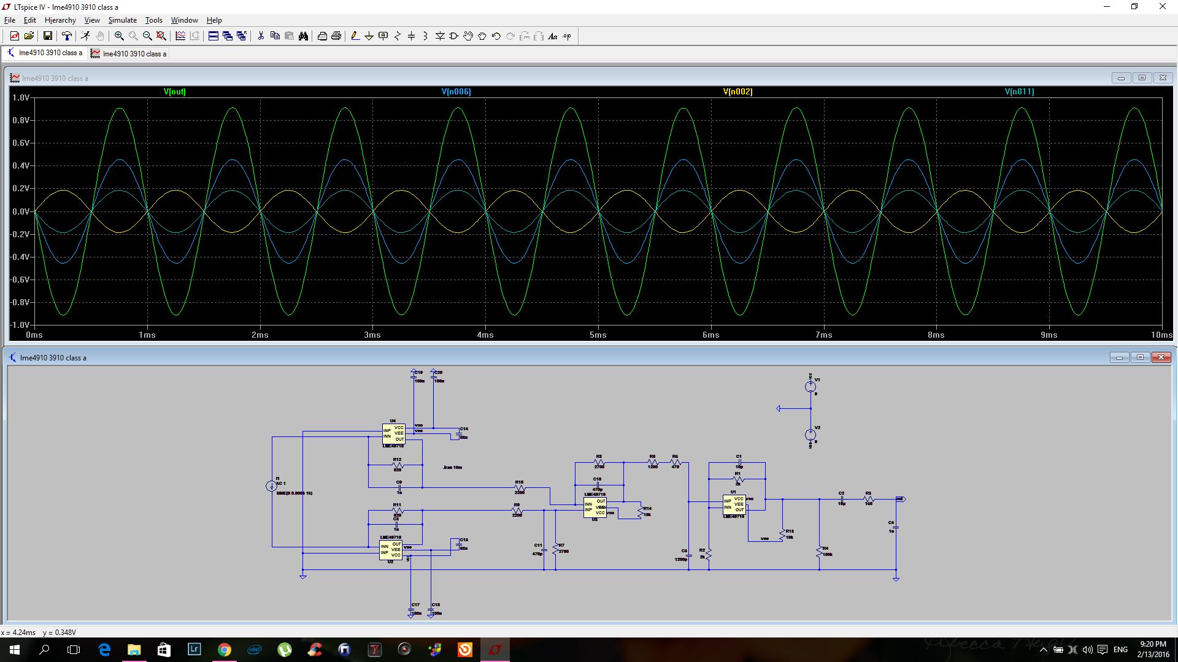Screen dimensions: 1178x662
Task: Select the AC source I1 in schematic
Action: [x=271, y=486]
